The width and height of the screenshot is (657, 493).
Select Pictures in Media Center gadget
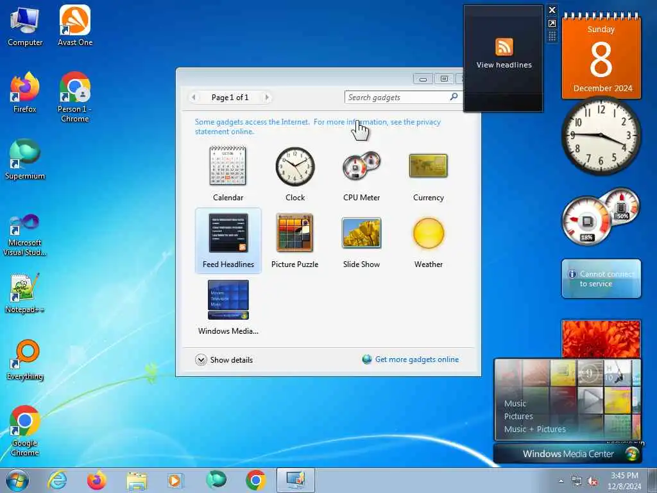[518, 416]
